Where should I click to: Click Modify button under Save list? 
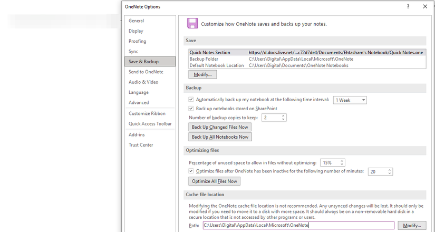click(x=202, y=75)
